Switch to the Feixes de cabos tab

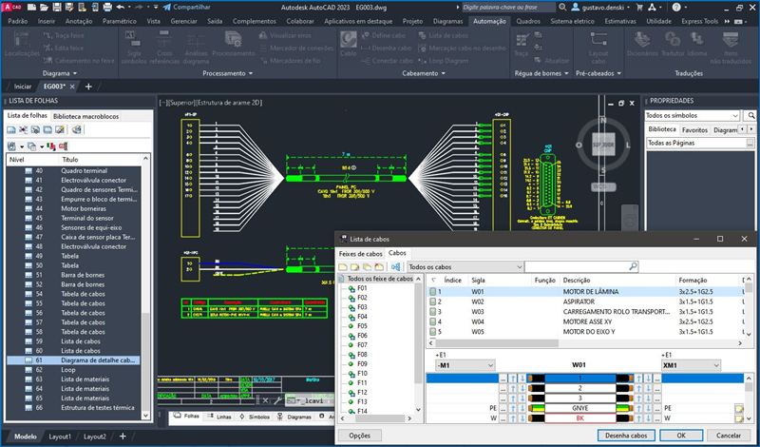click(x=361, y=254)
